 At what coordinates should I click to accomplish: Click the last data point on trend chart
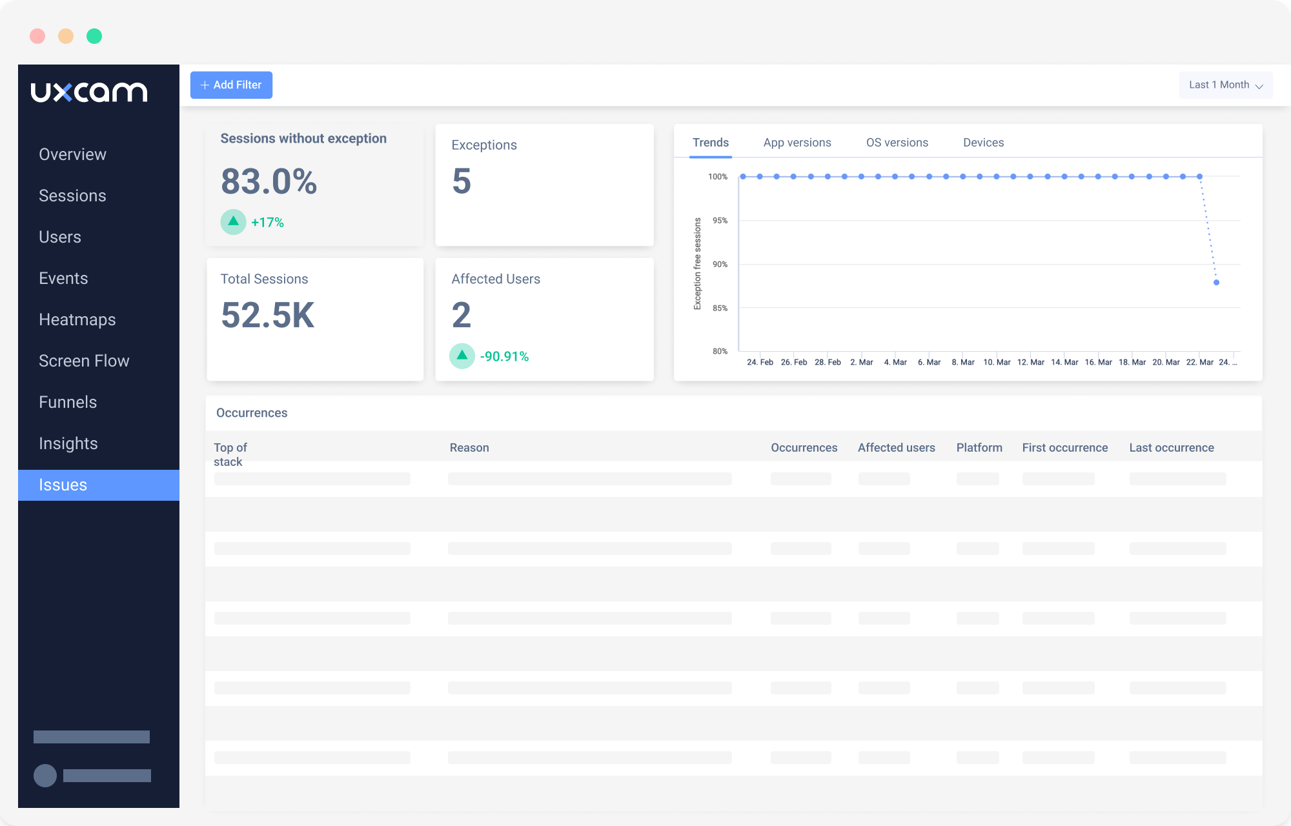tap(1216, 282)
